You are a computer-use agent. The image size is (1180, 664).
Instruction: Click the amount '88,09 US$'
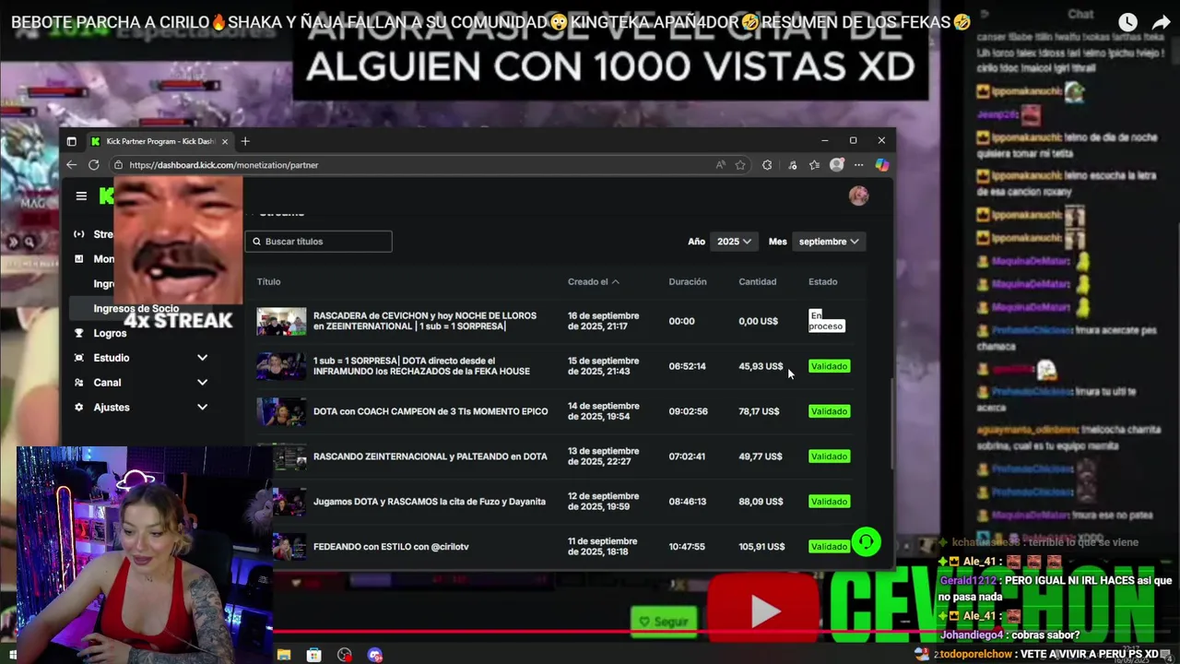click(x=760, y=502)
